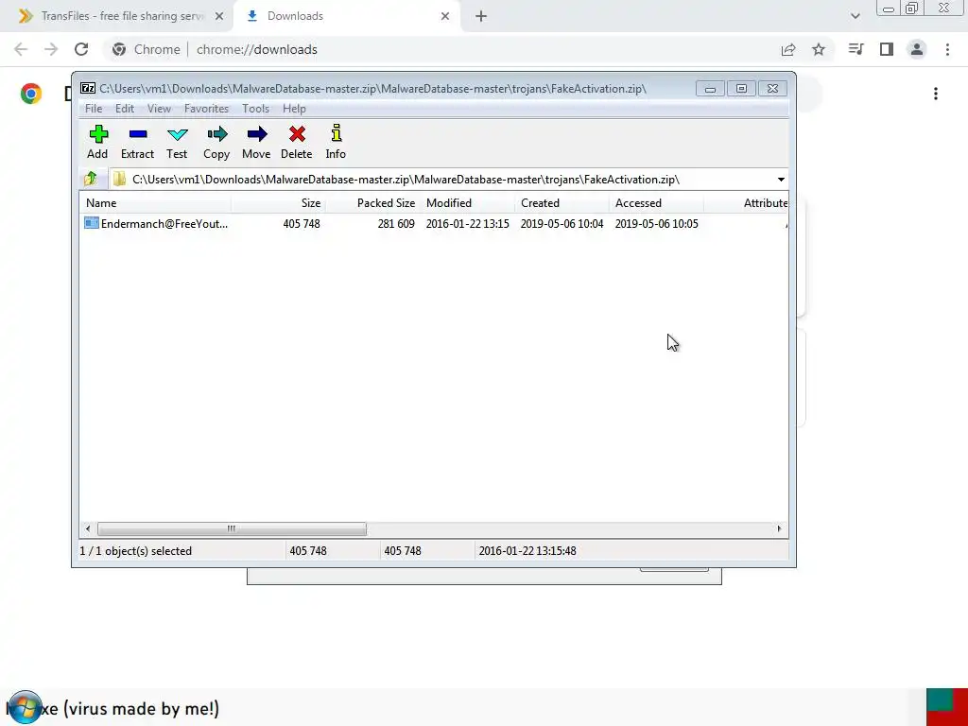Minimize the 7-Zip window
This screenshot has width=968, height=726.
coord(710,89)
